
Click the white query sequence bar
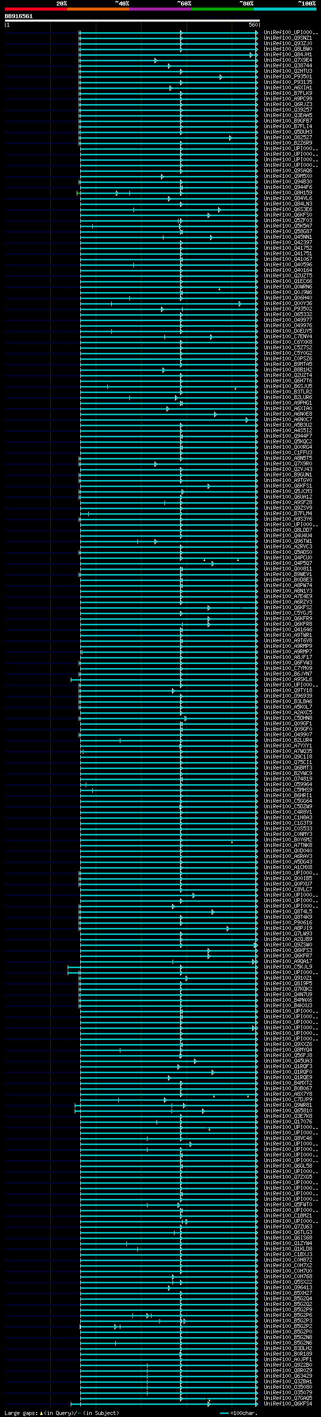(132, 20)
